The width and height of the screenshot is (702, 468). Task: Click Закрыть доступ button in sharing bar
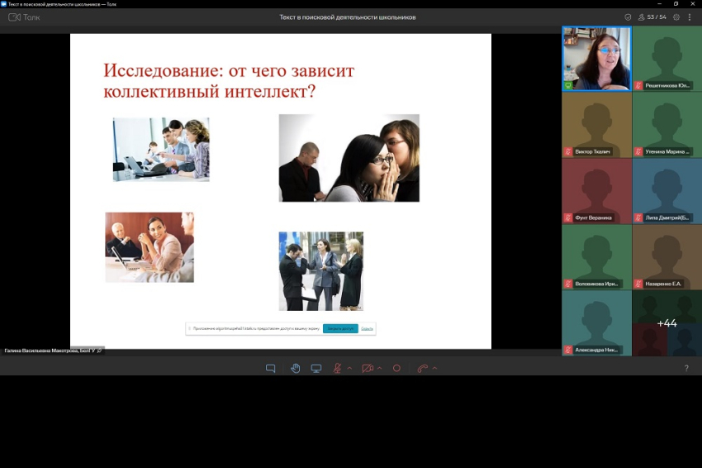click(x=340, y=328)
